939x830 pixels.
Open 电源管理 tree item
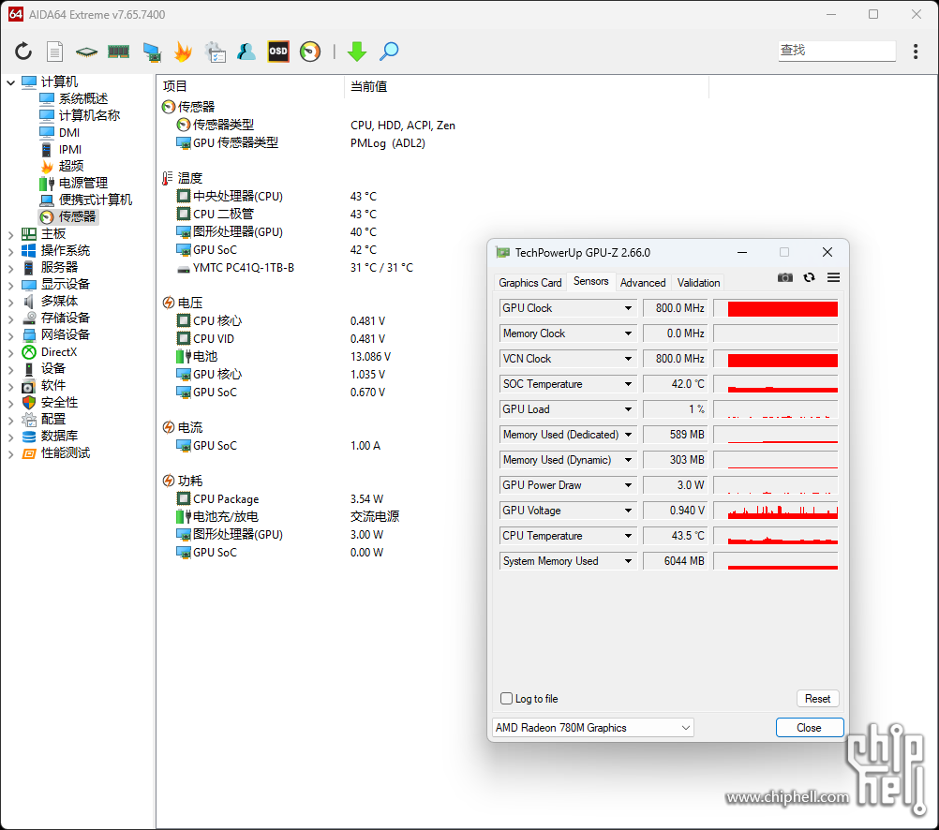(x=83, y=183)
